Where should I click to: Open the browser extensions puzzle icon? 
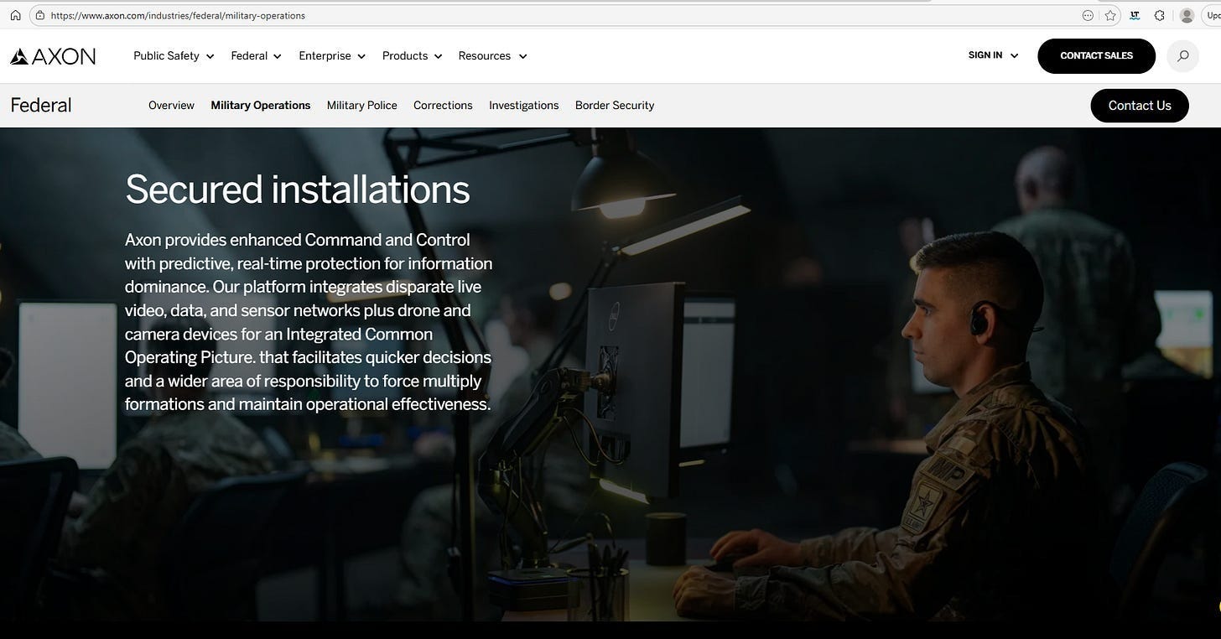tap(1159, 15)
